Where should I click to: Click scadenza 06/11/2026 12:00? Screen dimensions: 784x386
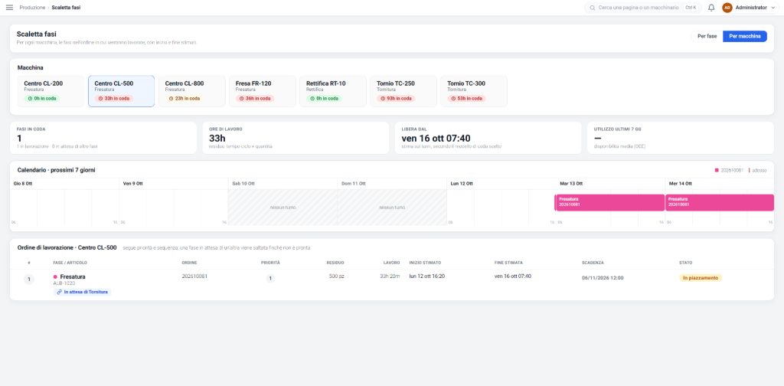[603, 277]
